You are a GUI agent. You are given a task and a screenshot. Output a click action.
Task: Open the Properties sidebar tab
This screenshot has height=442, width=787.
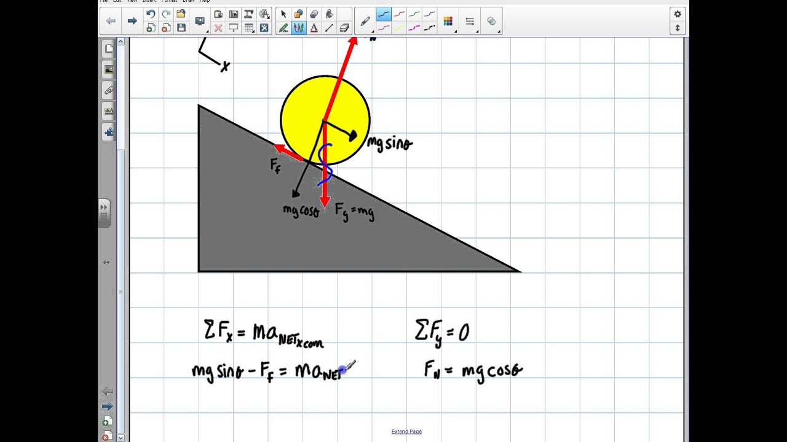(109, 112)
